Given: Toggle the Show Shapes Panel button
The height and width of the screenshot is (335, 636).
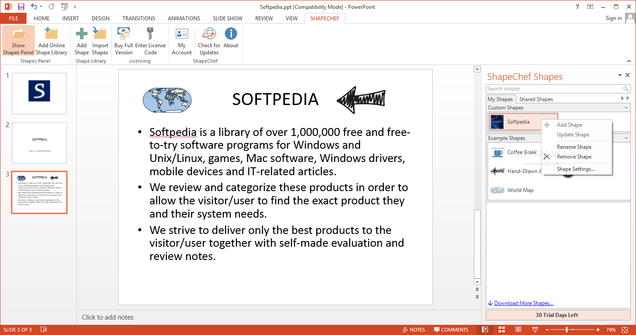Looking at the screenshot, I should pyautogui.click(x=18, y=41).
